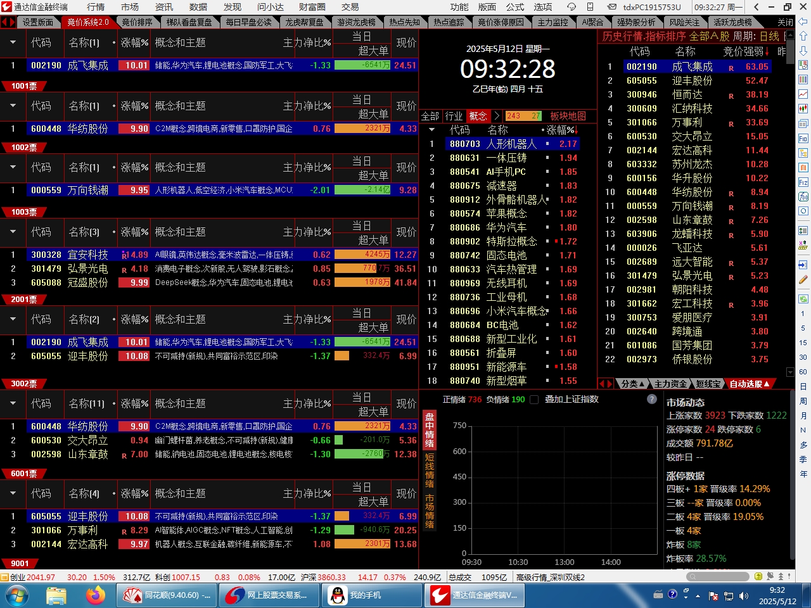Open the mail message icon in title bar

coord(612,7)
